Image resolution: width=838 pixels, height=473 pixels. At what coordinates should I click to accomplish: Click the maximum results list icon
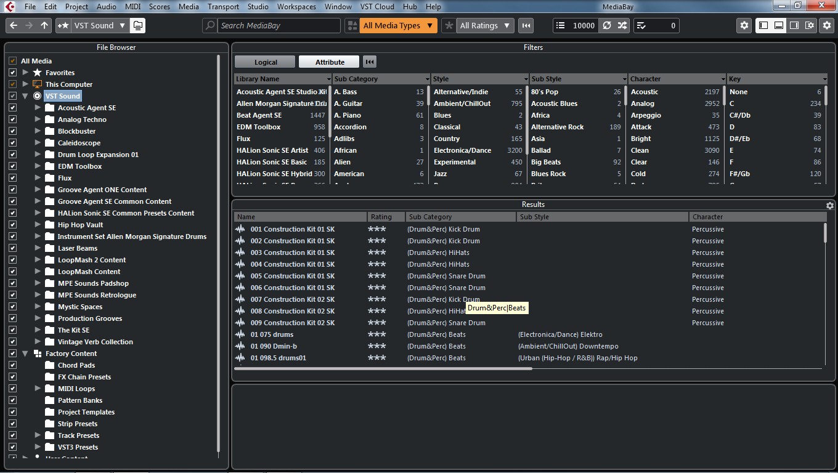(560, 25)
